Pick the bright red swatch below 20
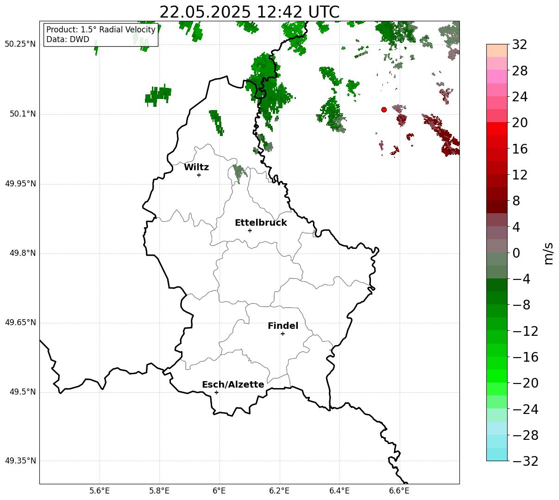Viewport: 559px width, 500px height. [497, 129]
